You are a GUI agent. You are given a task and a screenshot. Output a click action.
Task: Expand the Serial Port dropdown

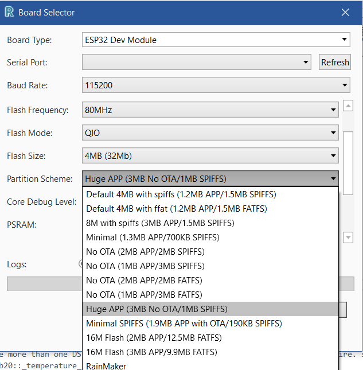306,63
